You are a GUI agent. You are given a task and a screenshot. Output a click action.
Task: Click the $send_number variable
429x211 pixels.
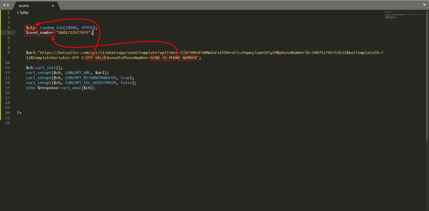tap(40, 33)
